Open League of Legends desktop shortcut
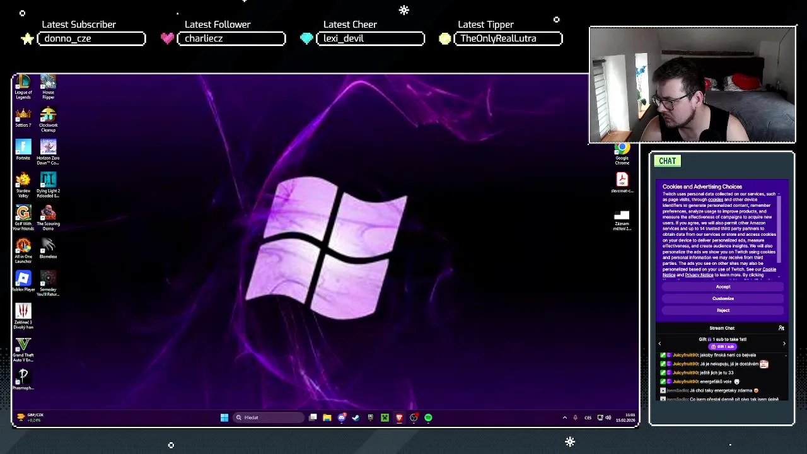The image size is (807, 454). [x=23, y=87]
